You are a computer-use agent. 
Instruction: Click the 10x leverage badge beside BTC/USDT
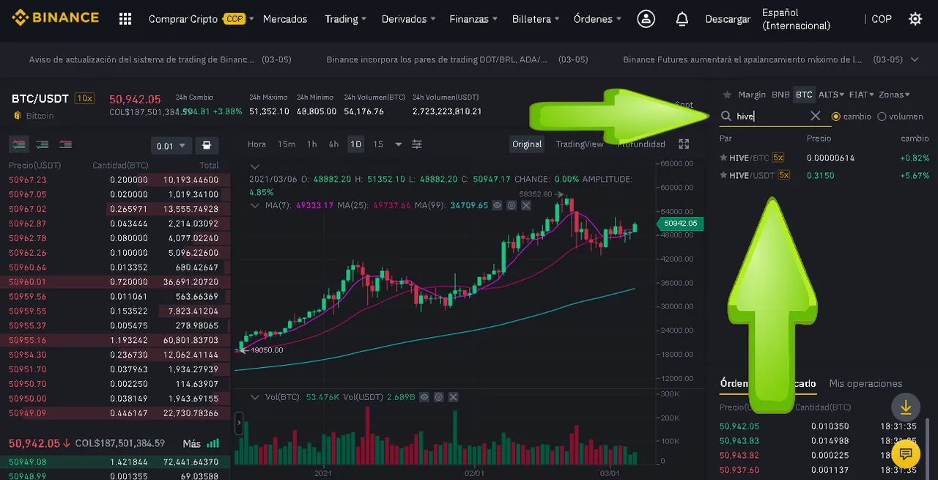pos(85,98)
